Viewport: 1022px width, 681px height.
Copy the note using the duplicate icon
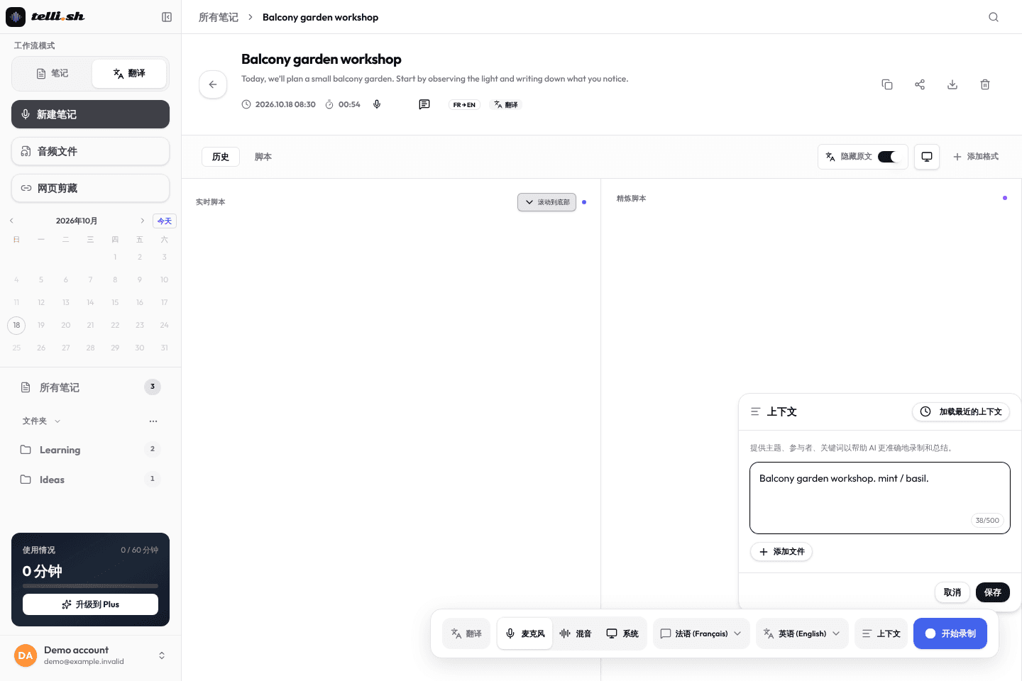[887, 84]
